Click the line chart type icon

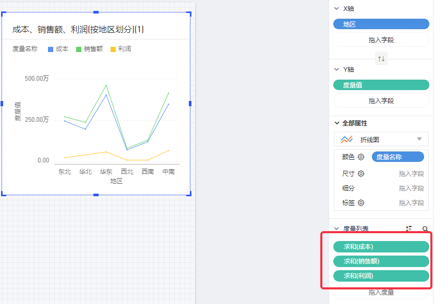[347, 140]
